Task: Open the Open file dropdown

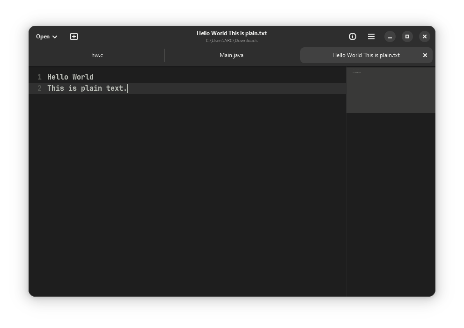Action: point(46,36)
